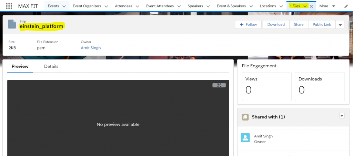The height and width of the screenshot is (156, 353).
Task: Expand preview with the fullscreen icon
Action: click(x=219, y=85)
